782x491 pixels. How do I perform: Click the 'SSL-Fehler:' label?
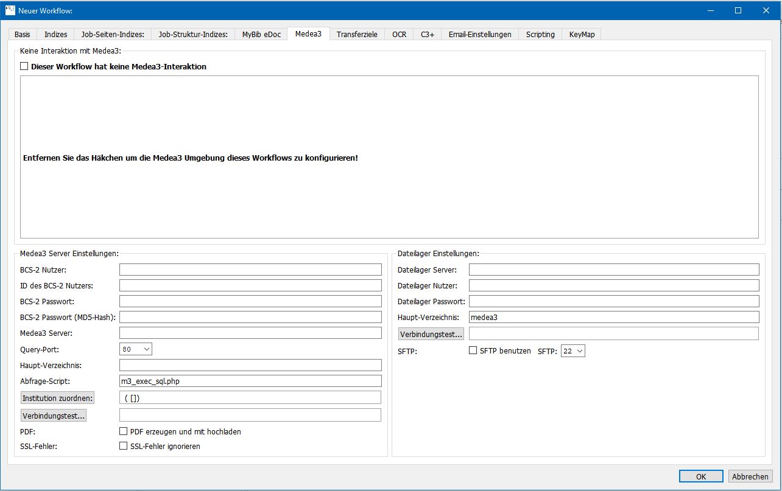[x=39, y=446]
